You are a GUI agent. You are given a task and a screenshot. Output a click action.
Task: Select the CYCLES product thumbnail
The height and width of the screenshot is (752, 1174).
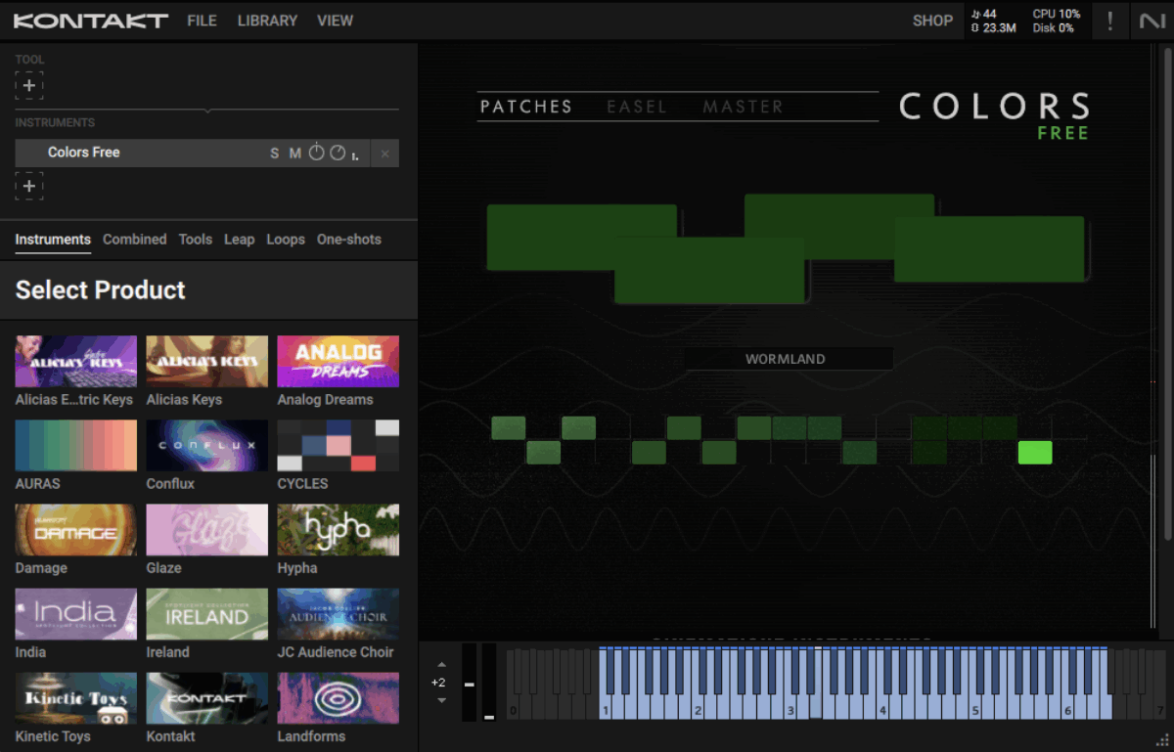click(338, 446)
